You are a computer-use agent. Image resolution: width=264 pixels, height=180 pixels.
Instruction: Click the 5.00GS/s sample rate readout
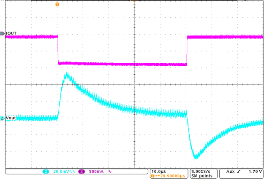coord(203,171)
